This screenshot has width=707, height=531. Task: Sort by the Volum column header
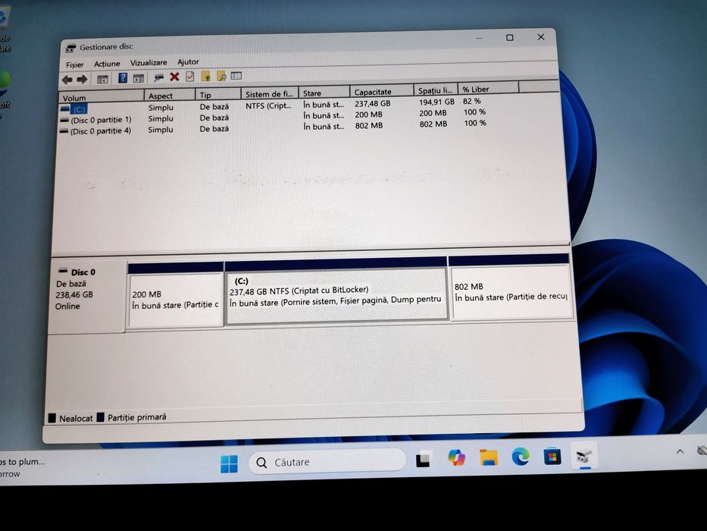pos(102,98)
